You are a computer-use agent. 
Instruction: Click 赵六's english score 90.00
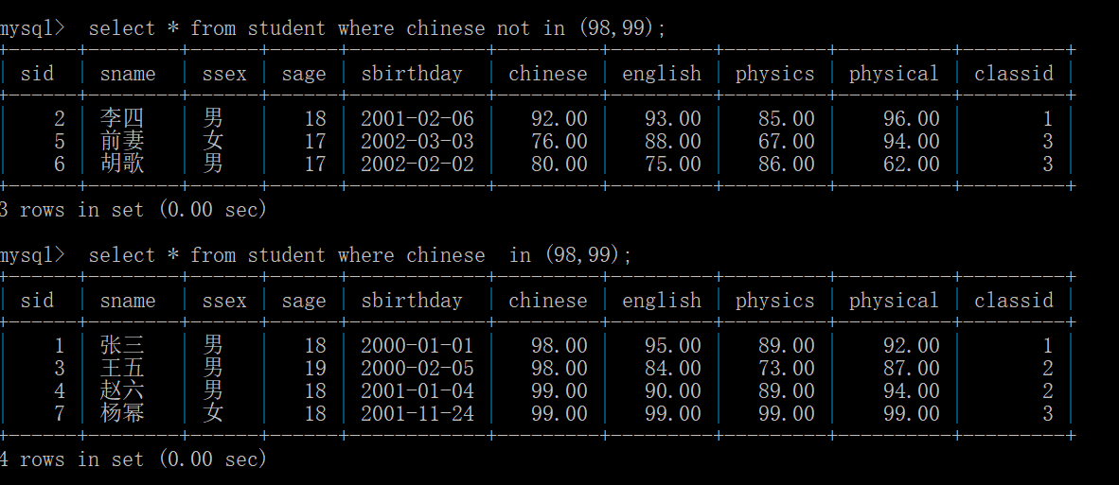click(672, 391)
